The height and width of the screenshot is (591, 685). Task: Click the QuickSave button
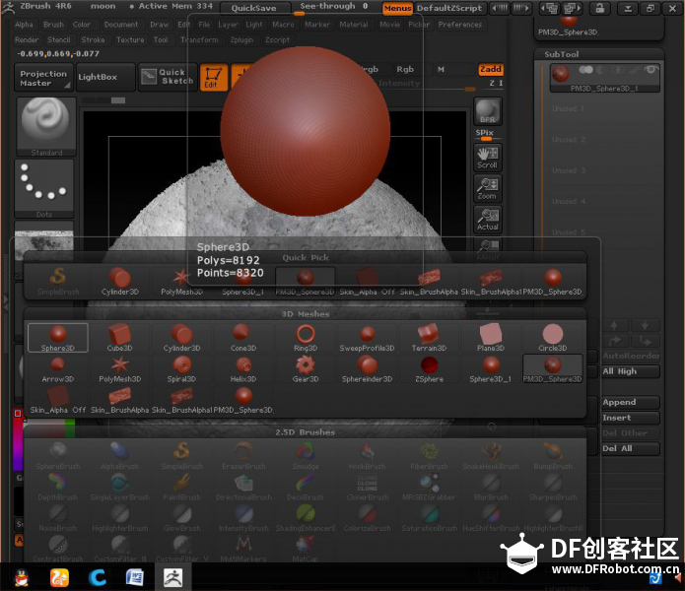tap(254, 8)
